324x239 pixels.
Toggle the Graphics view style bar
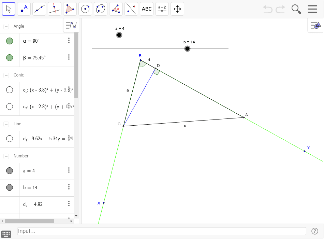(315, 26)
